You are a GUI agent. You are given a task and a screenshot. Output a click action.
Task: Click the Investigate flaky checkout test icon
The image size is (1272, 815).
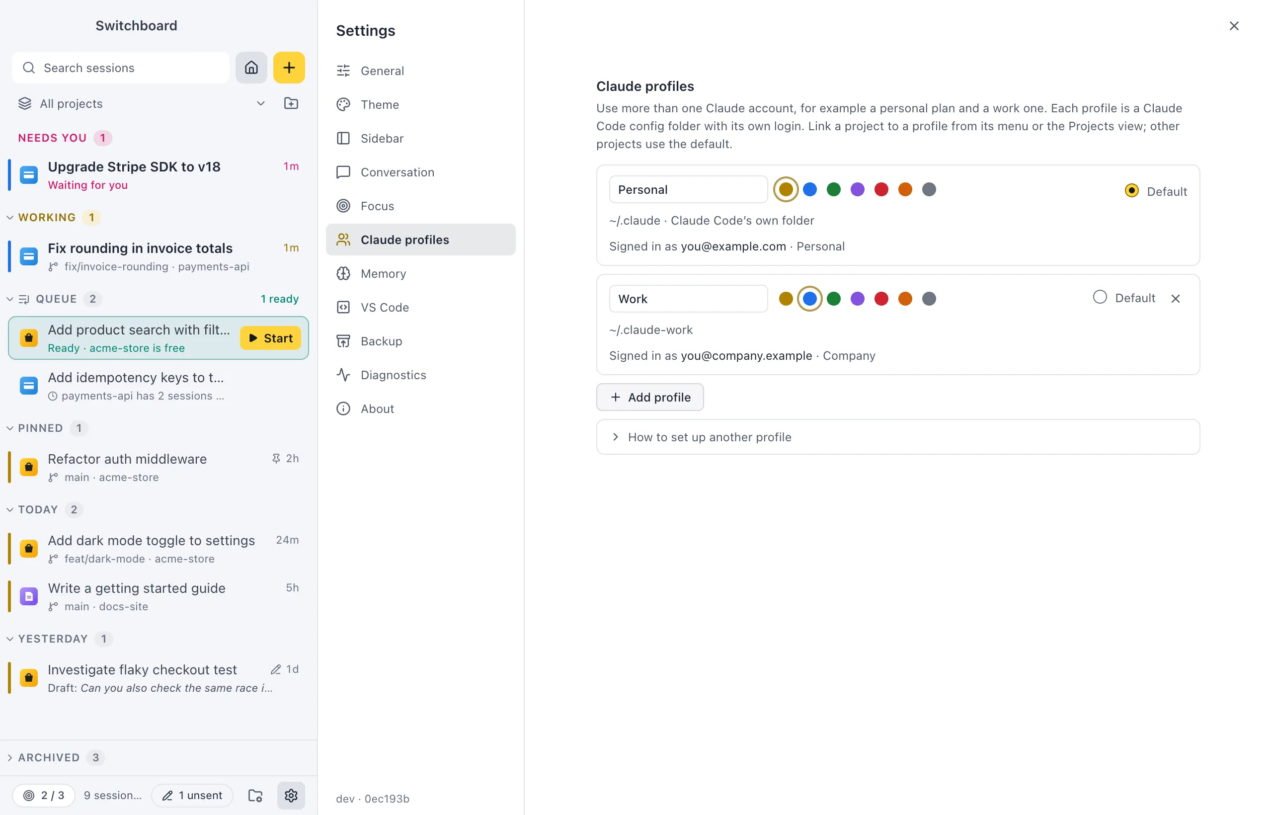tap(29, 678)
